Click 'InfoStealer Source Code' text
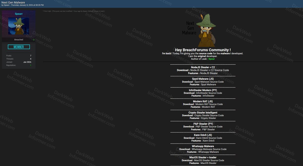The image size is (303, 166). click(209, 93)
